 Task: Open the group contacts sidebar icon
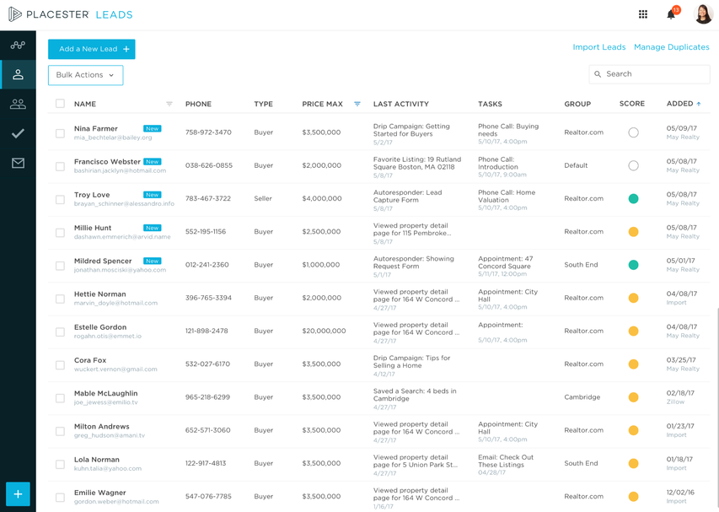18,105
